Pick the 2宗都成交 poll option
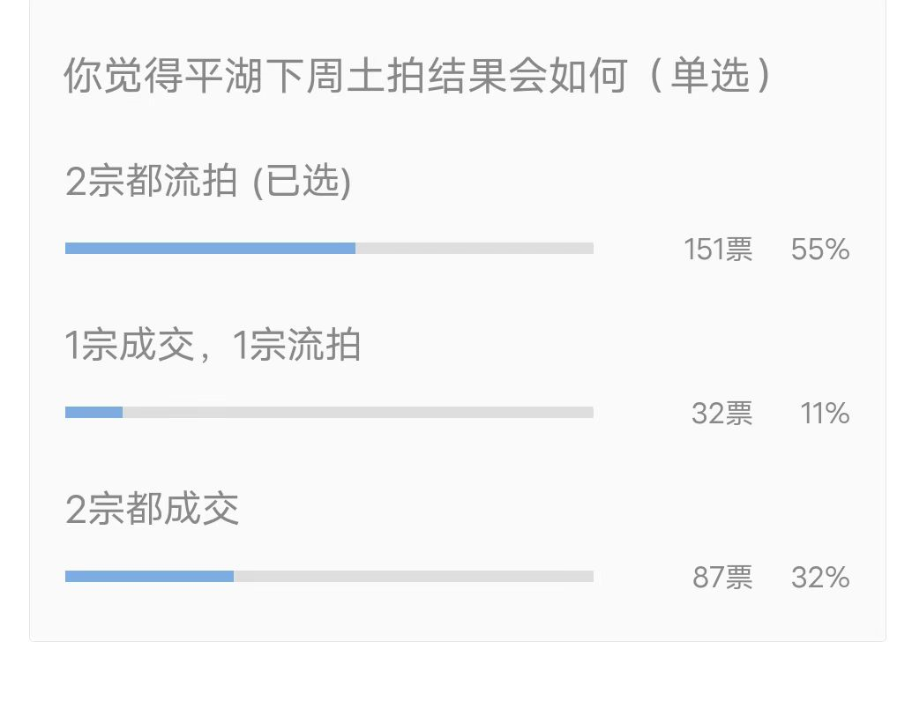Screen dimensions: 912x702 153,509
